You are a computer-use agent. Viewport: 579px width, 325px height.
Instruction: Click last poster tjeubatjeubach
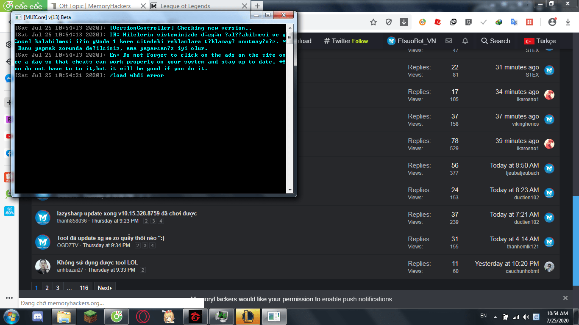coord(522,173)
